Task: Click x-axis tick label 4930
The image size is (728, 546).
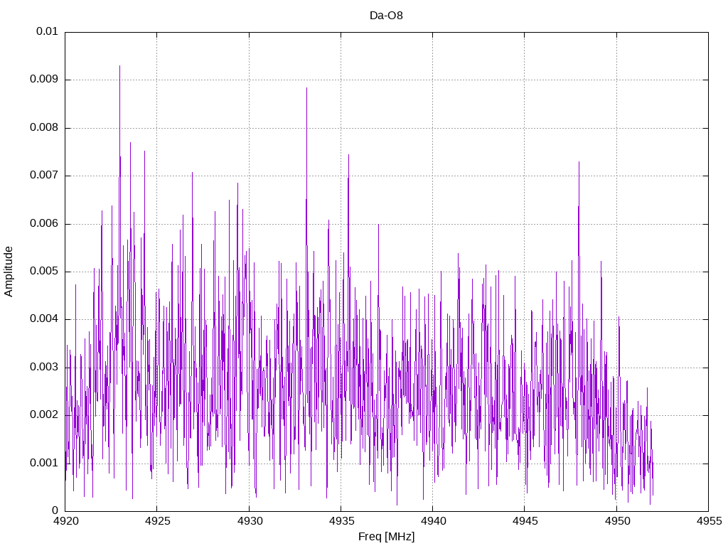Action: click(x=249, y=521)
